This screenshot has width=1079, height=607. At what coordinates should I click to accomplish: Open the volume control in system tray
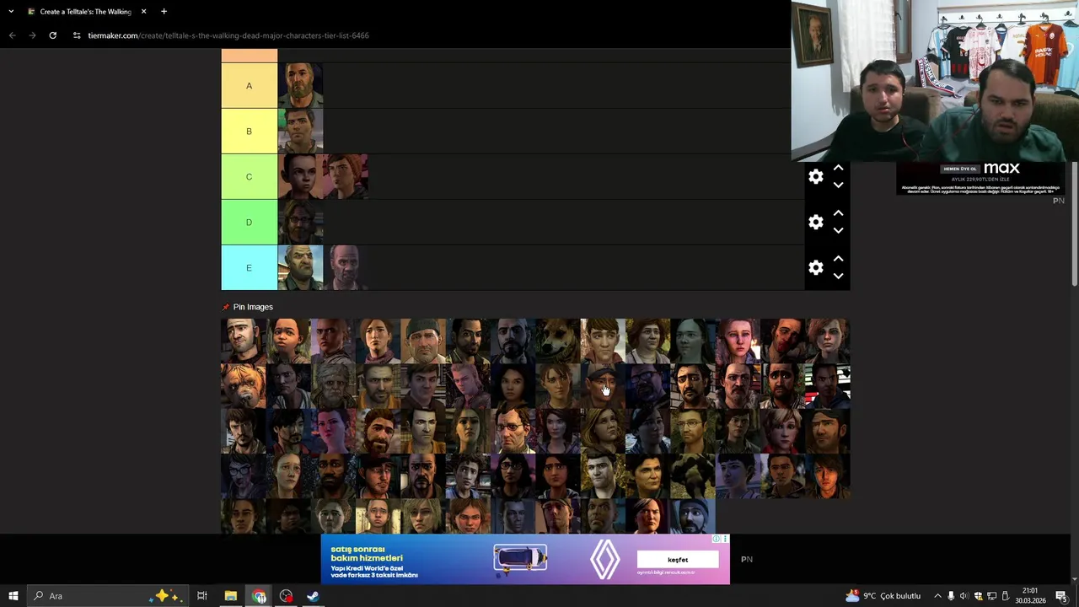point(964,596)
